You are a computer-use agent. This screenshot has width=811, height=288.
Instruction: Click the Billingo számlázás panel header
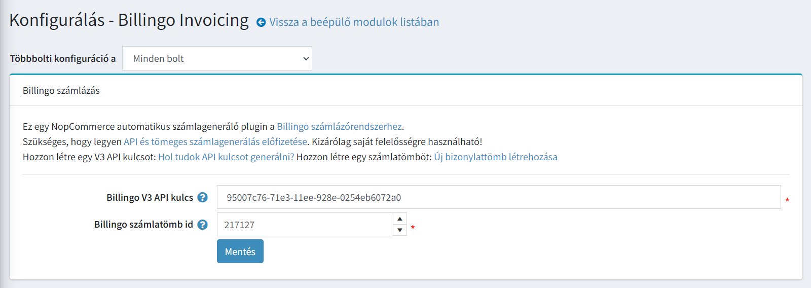tap(406, 91)
